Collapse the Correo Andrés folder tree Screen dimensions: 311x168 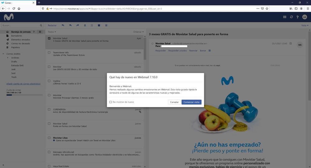[x=3, y=54]
